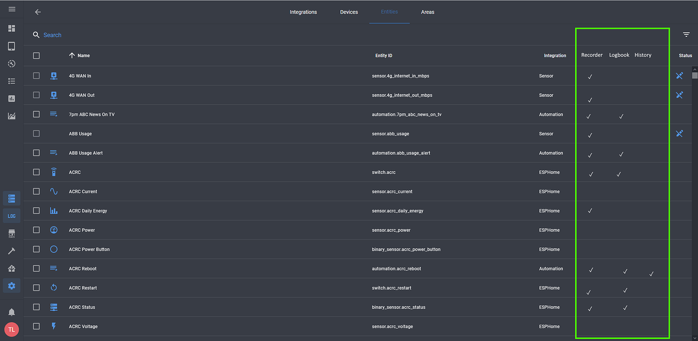The image size is (698, 341).
Task: Open the Energy chart icon in sidebar
Action: tap(12, 116)
